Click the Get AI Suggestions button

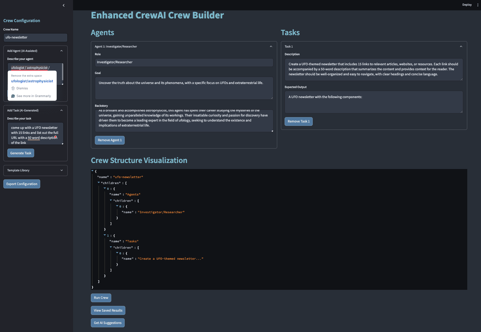(108, 323)
